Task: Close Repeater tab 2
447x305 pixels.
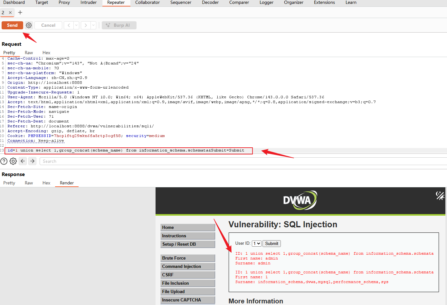Action: pos(10,13)
